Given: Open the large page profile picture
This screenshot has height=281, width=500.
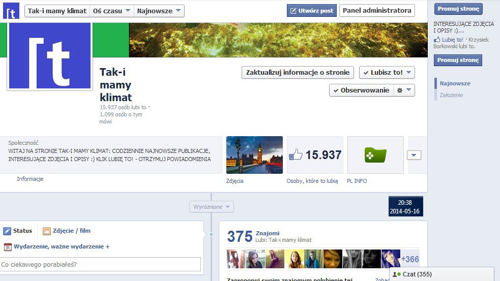Looking at the screenshot, I should coord(50,56).
